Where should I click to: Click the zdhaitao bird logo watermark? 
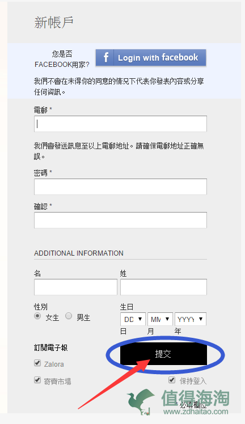click(141, 401)
